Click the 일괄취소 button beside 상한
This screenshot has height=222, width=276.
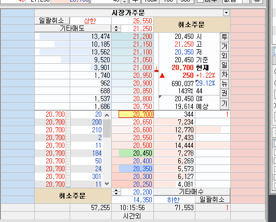click(x=52, y=21)
